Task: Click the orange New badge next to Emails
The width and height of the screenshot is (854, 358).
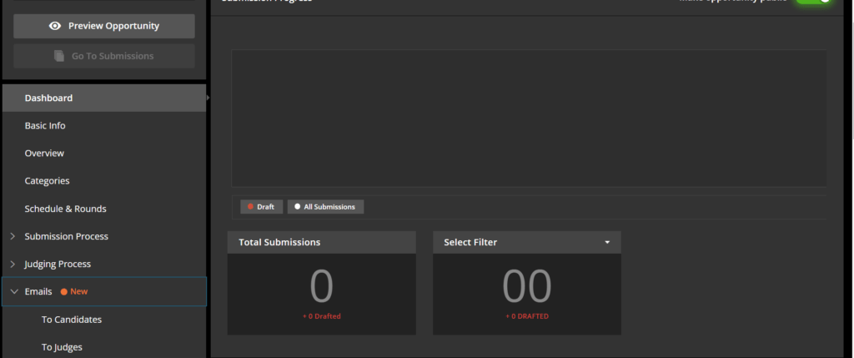Action: [x=74, y=291]
